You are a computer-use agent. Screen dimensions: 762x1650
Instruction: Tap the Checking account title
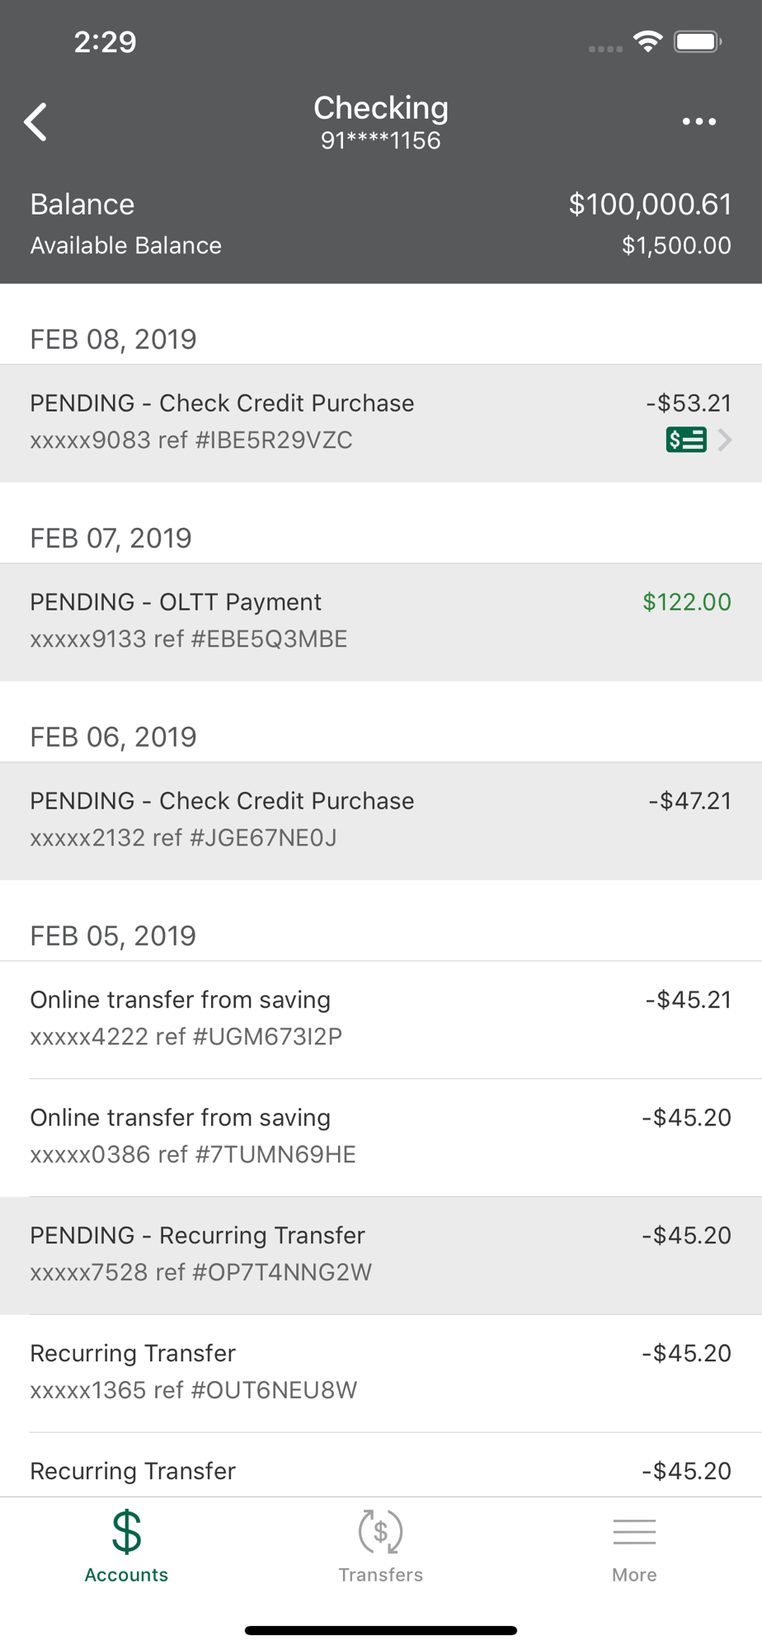[x=381, y=108]
